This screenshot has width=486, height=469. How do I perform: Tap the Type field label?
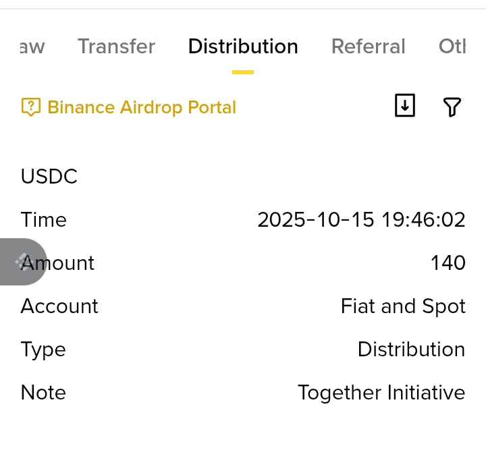[43, 350]
